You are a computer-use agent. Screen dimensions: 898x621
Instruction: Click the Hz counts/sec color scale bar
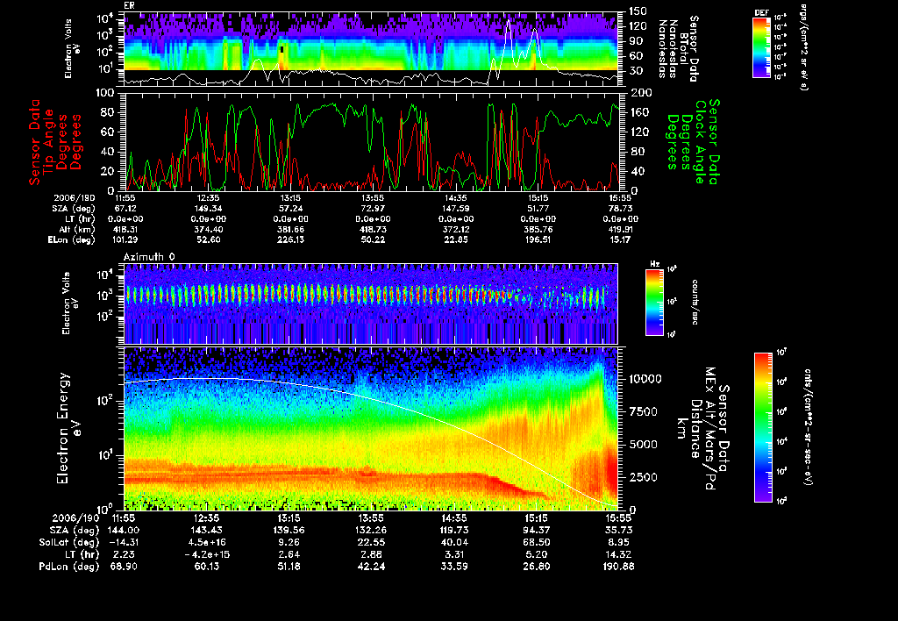pyautogui.click(x=654, y=302)
